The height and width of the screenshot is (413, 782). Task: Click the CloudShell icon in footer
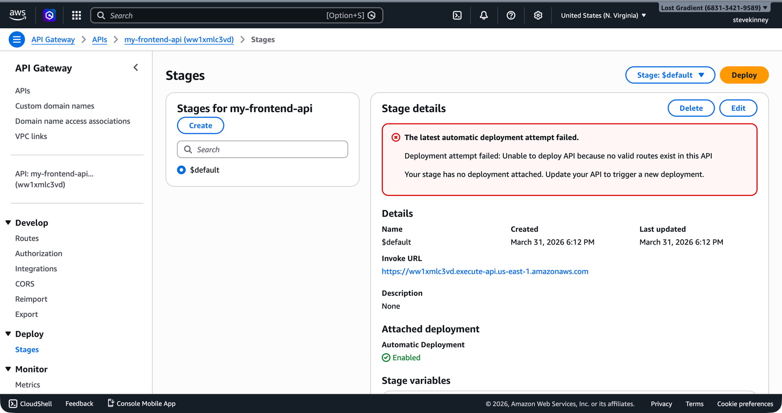pyautogui.click(x=13, y=404)
